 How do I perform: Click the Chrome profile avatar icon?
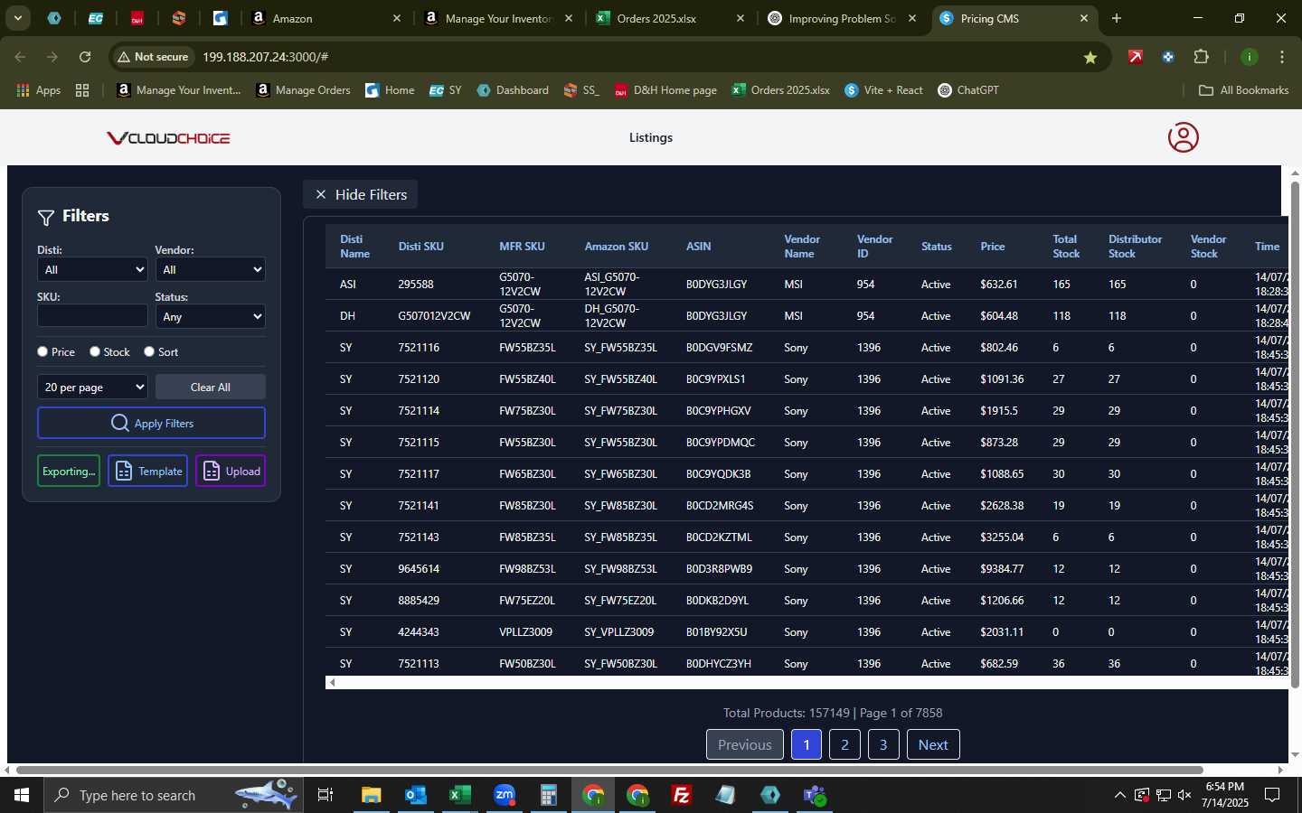(1250, 57)
